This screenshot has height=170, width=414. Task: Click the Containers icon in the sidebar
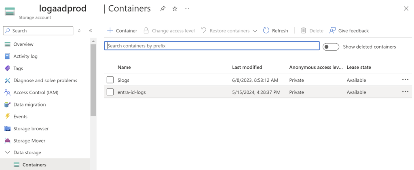pos(17,165)
